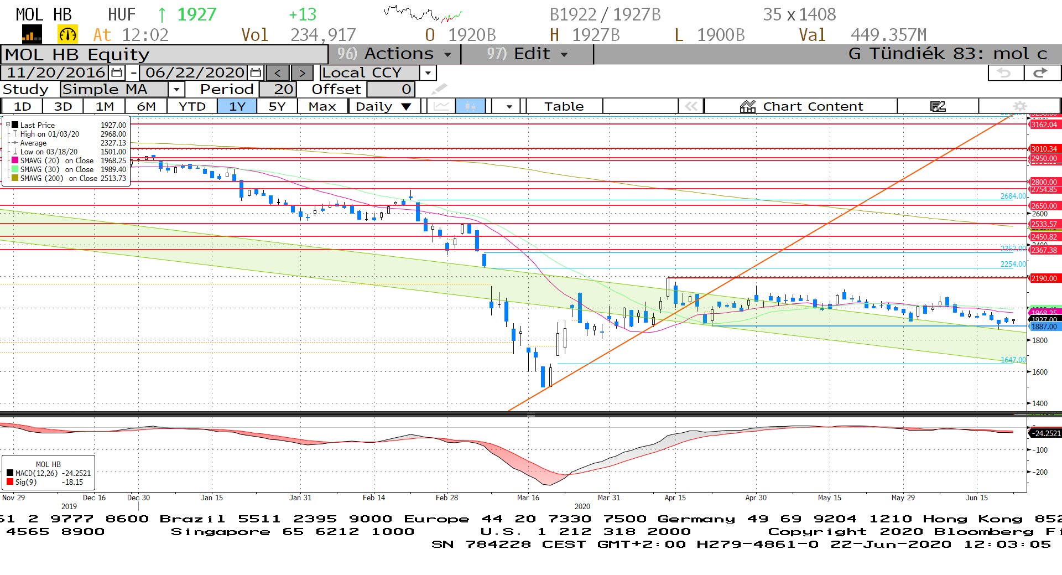The image size is (1062, 575).
Task: Select the 1M range tab
Action: point(105,106)
